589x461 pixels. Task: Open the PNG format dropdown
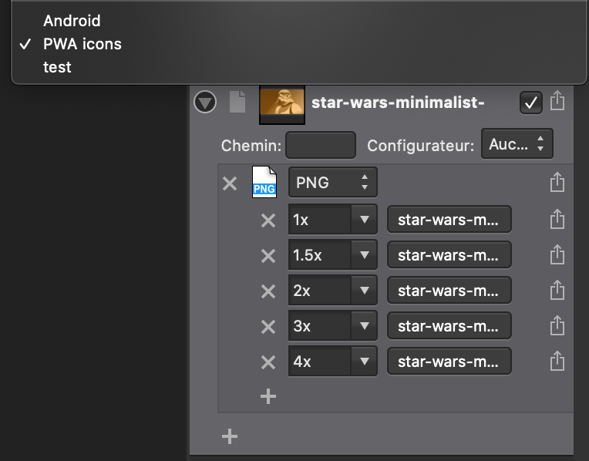point(333,182)
